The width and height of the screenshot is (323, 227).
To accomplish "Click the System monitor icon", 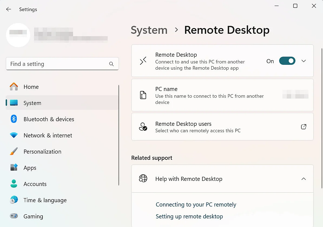I will pyautogui.click(x=14, y=103).
